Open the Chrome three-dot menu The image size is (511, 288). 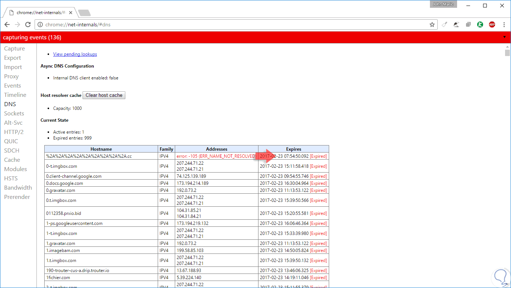pyautogui.click(x=504, y=24)
